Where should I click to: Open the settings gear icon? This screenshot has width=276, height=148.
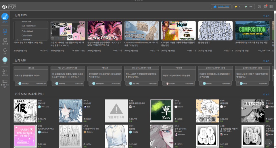tap(265, 7)
